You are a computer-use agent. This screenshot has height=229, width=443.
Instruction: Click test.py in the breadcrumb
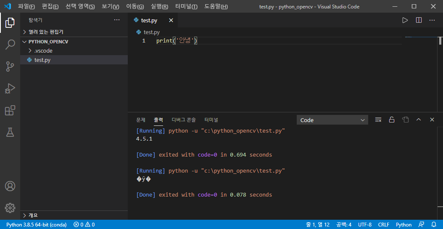coord(152,32)
